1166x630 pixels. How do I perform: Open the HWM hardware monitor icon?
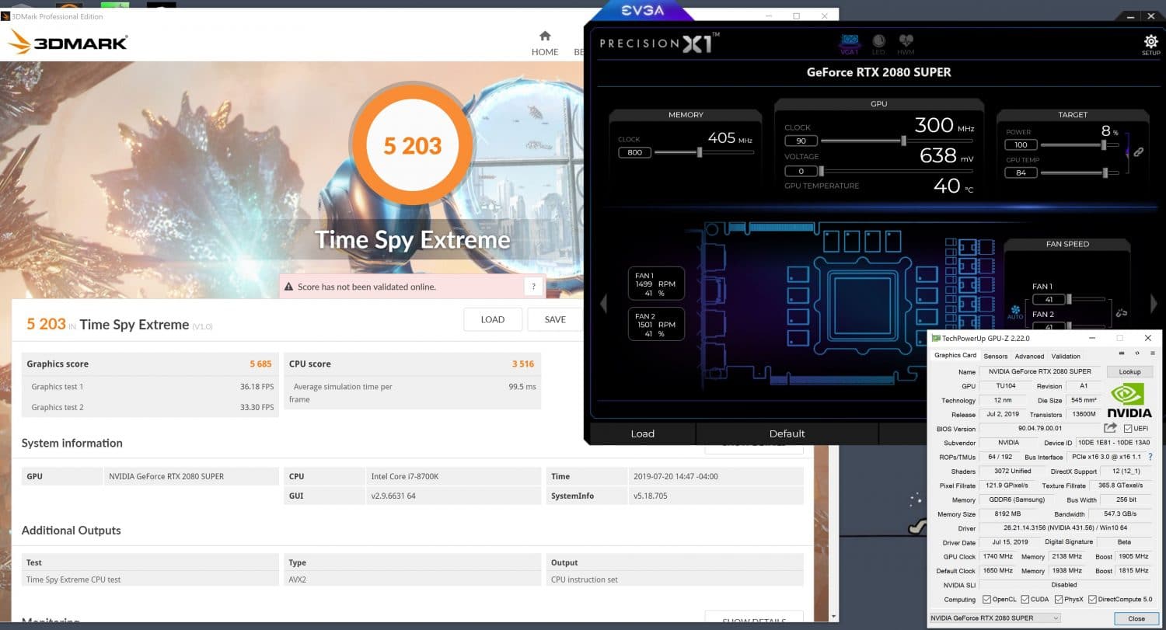tap(906, 43)
